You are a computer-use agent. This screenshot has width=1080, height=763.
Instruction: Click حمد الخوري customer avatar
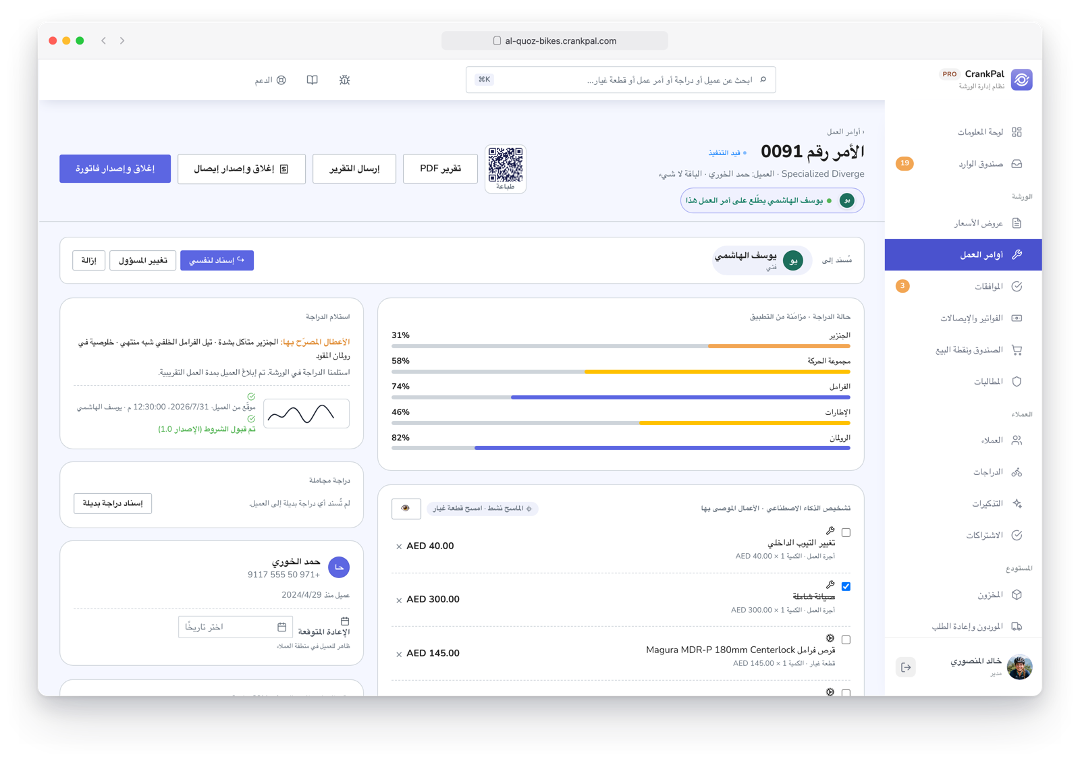[x=339, y=567]
